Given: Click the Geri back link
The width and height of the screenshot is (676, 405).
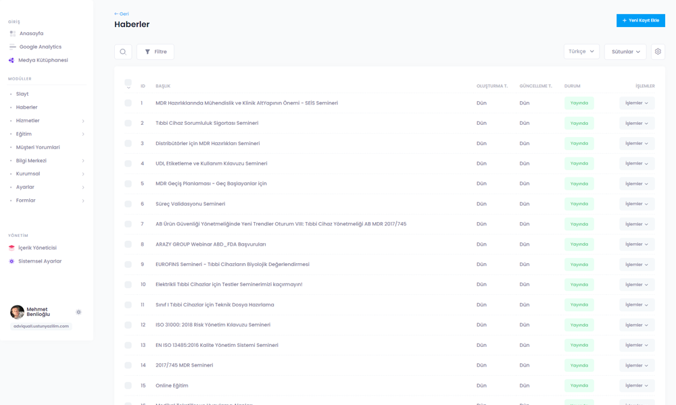Looking at the screenshot, I should 122,13.
